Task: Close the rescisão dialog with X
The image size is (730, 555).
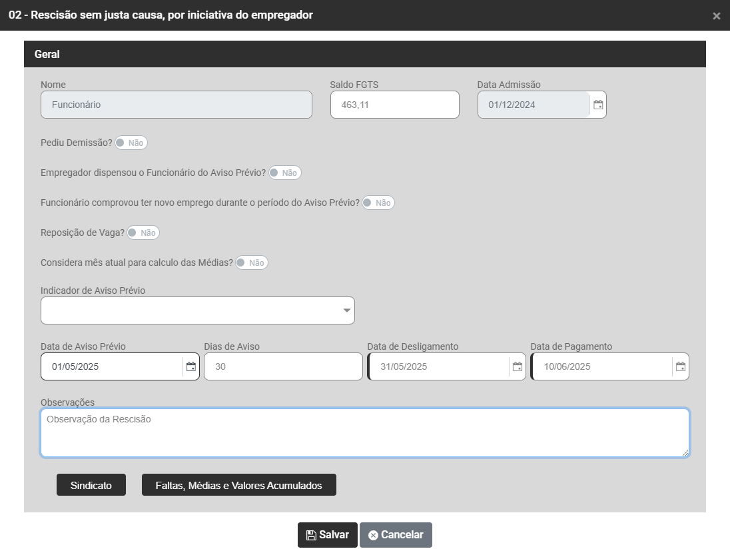Action: 716,16
